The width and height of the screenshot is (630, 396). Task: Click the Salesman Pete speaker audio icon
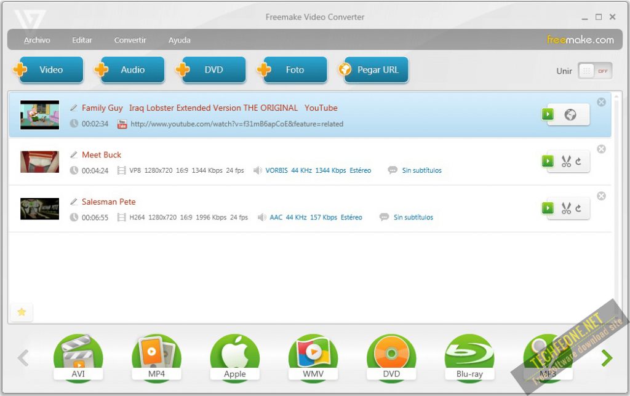(x=261, y=217)
